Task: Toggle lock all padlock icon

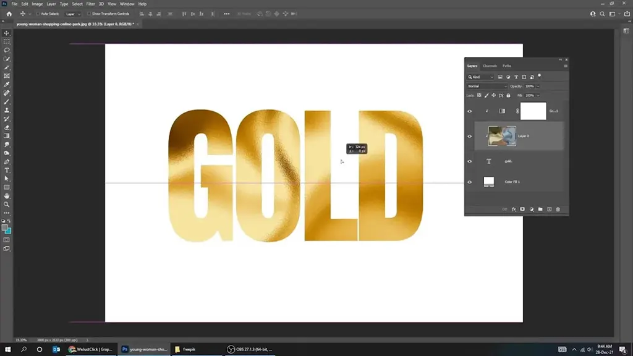Action: click(508, 96)
